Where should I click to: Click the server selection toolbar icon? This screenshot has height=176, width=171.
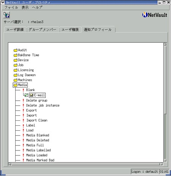tap(6, 15)
